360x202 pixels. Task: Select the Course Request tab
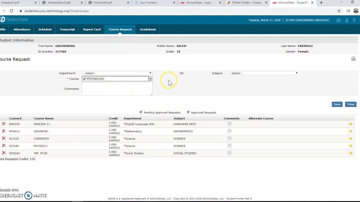click(120, 29)
